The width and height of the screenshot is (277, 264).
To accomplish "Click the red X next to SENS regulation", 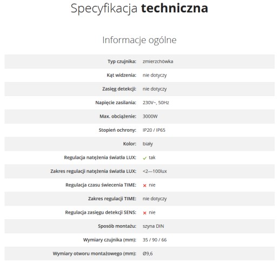I will [144, 213].
